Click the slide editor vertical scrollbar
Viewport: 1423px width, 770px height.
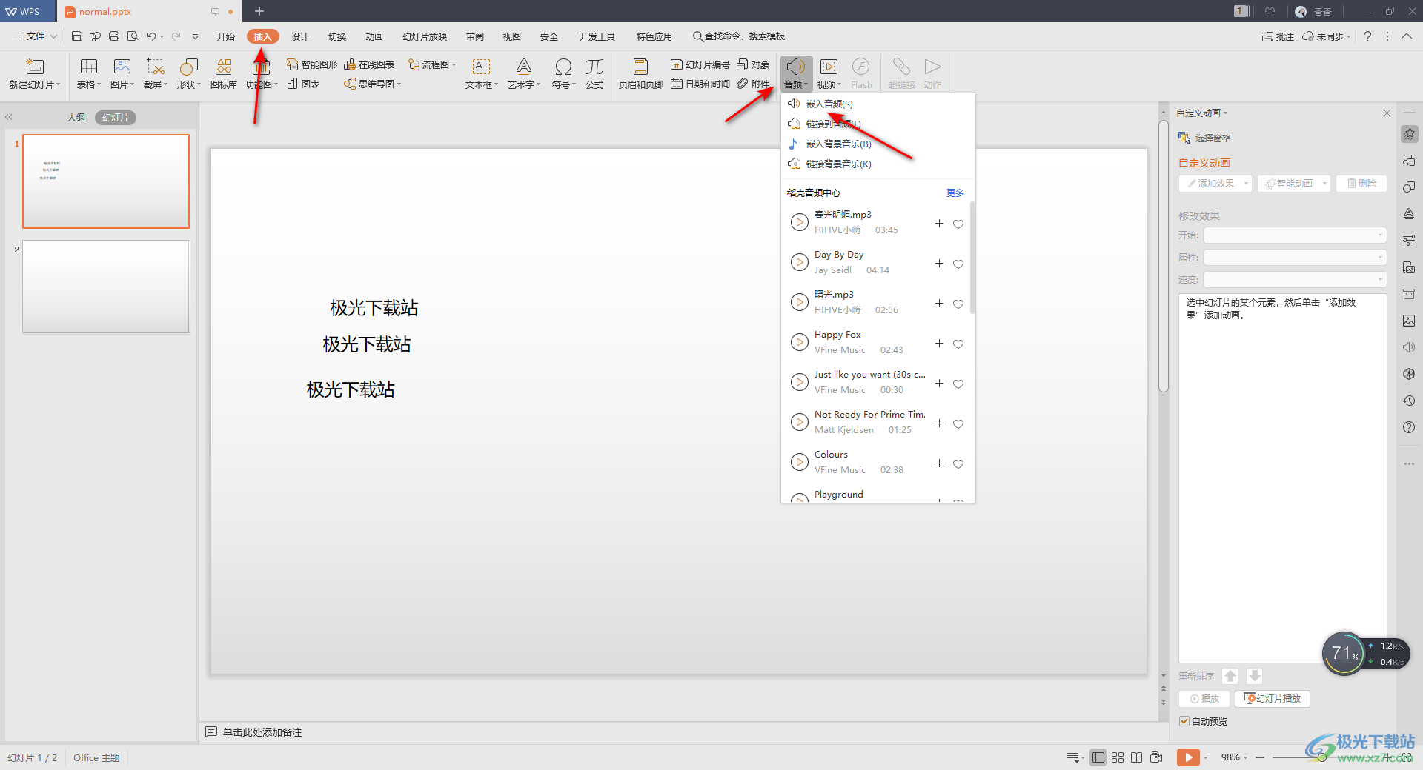point(1163,255)
